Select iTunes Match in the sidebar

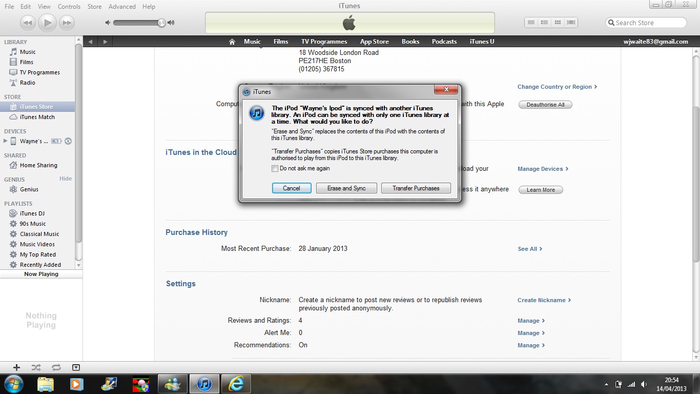(37, 117)
